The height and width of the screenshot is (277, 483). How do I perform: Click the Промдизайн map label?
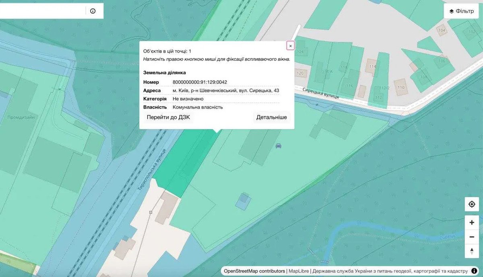21,117
